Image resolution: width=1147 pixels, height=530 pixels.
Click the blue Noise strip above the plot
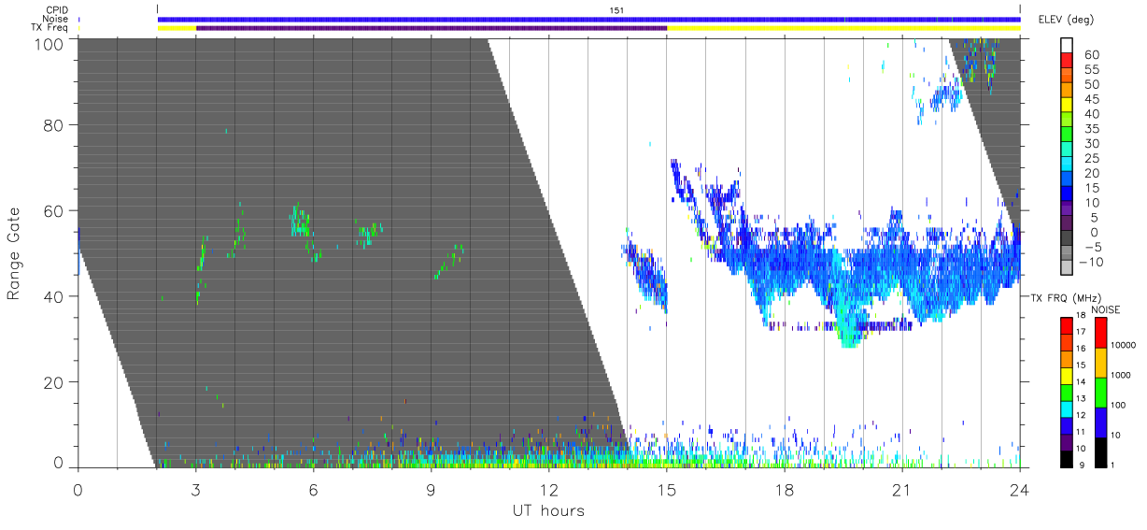pos(588,19)
